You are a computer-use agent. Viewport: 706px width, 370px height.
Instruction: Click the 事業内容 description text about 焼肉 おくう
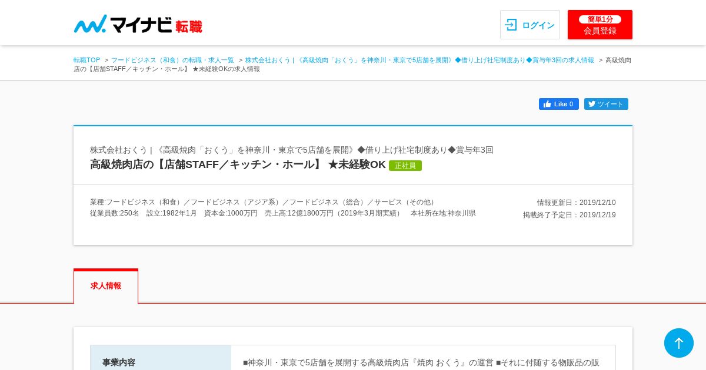pyautogui.click(x=421, y=362)
